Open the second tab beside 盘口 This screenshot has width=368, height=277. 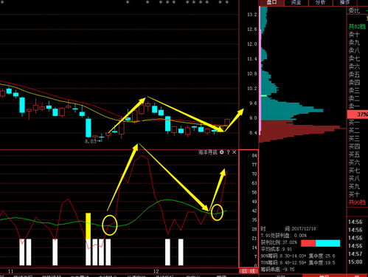point(296,2)
